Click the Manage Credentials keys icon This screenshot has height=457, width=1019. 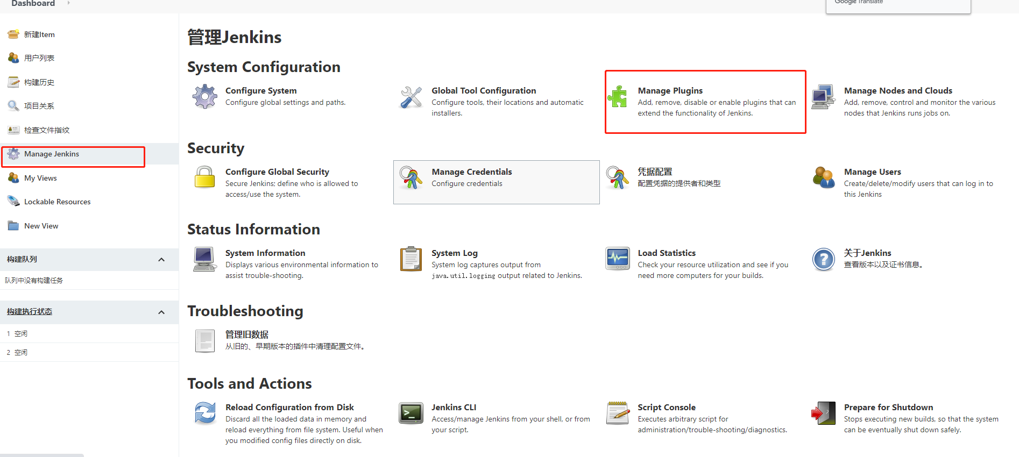[411, 177]
